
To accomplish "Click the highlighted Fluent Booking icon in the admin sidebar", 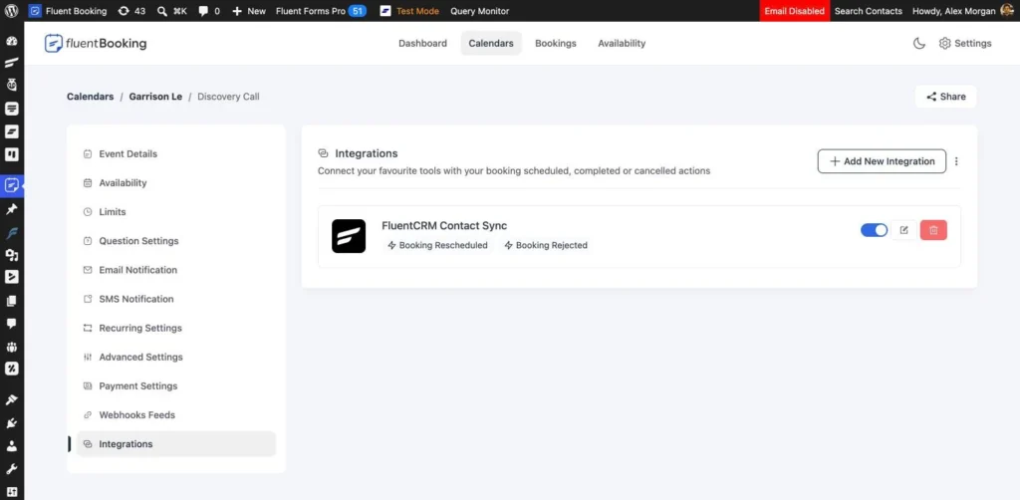I will pyautogui.click(x=12, y=185).
